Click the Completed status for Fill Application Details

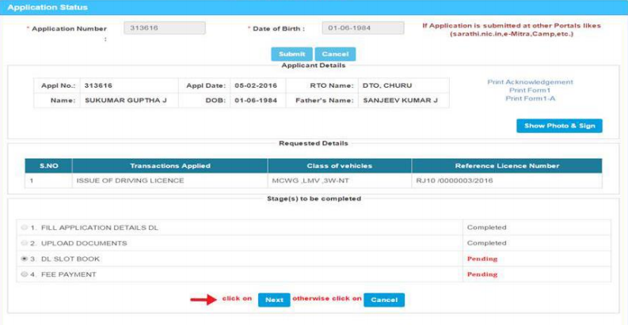[486, 228]
